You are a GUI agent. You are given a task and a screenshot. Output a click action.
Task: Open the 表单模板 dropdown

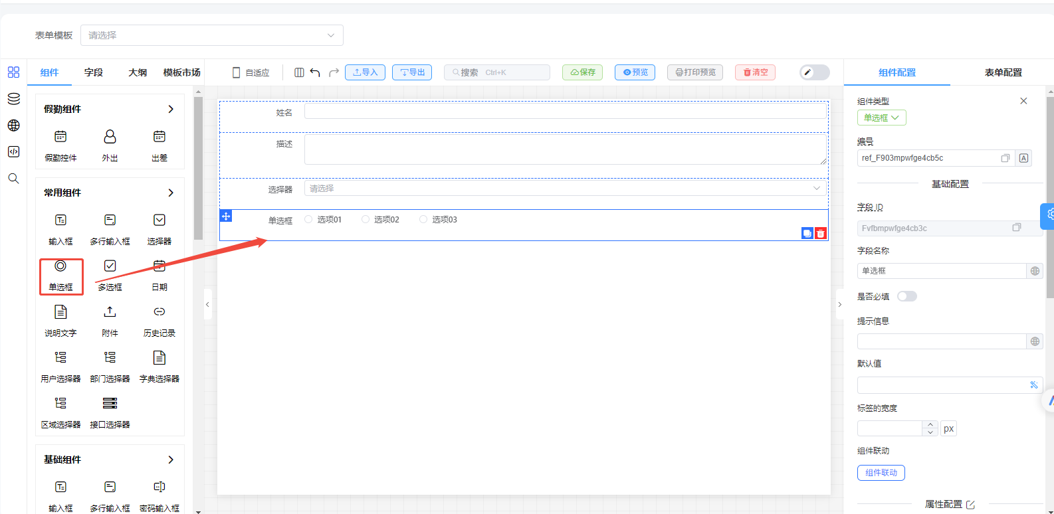coord(212,35)
